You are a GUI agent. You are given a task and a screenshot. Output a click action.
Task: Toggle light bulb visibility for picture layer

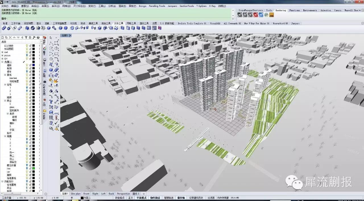point(27,55)
